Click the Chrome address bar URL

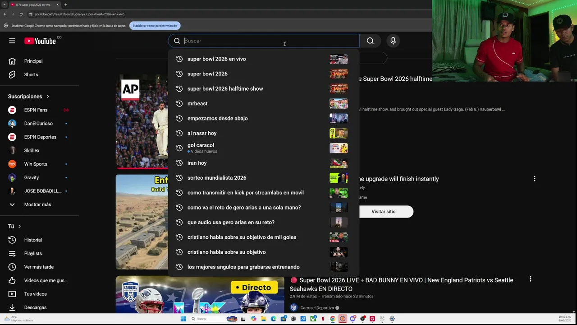(80, 14)
